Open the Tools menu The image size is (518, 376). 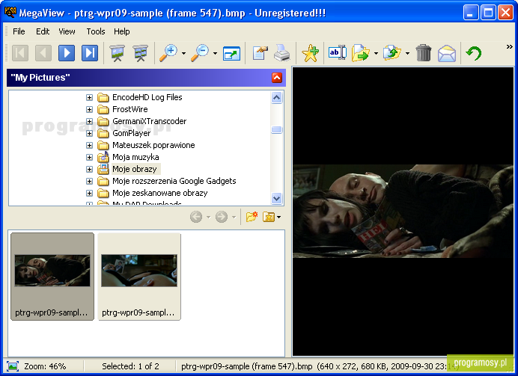(96, 31)
